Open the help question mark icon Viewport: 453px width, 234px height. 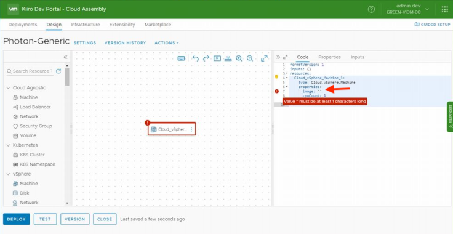(x=371, y=9)
